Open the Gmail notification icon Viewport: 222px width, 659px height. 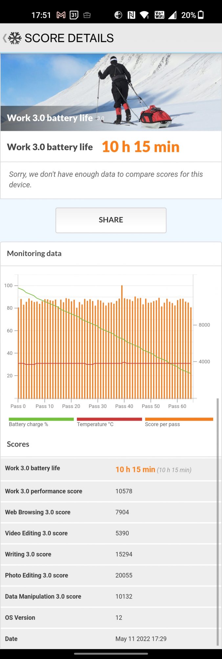coord(61,15)
